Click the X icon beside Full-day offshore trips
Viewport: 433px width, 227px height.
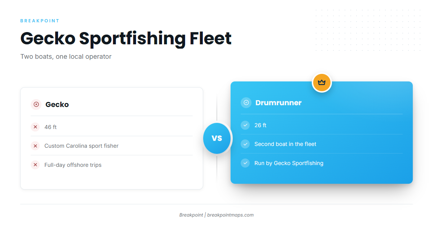pyautogui.click(x=35, y=165)
